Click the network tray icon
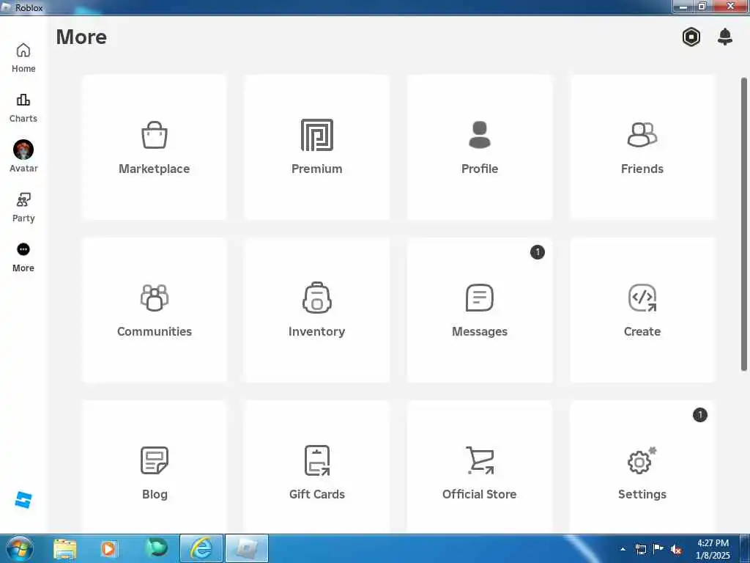750x563 pixels. tap(640, 550)
